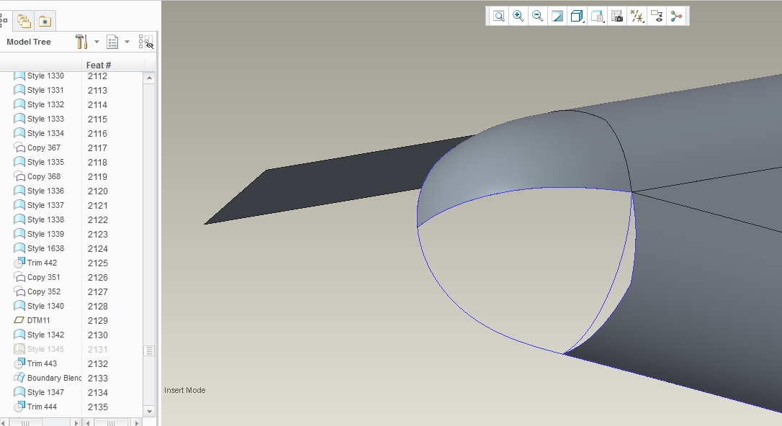
Task: Select the Style 1339 feature
Action: [x=45, y=234]
